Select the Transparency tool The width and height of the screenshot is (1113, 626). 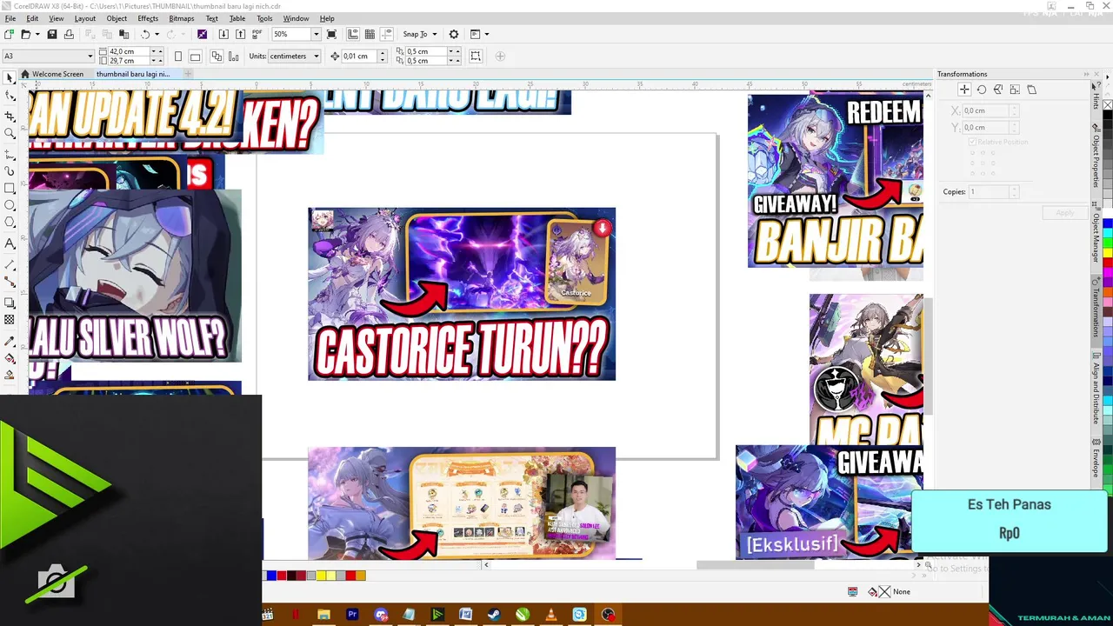click(x=10, y=320)
